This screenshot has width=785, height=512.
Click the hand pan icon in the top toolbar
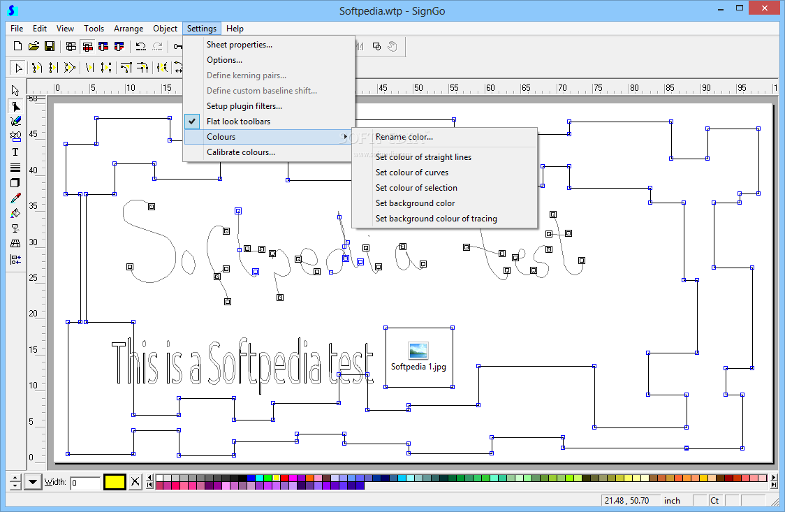coord(392,47)
